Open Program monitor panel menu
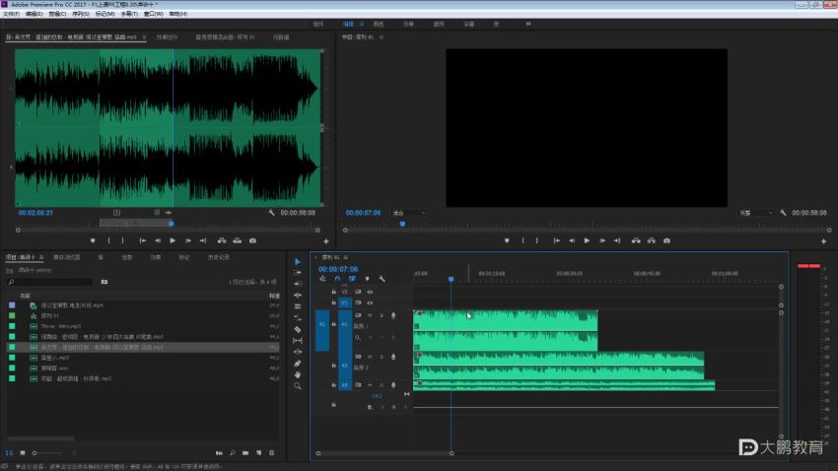838x471 pixels. pyautogui.click(x=382, y=37)
